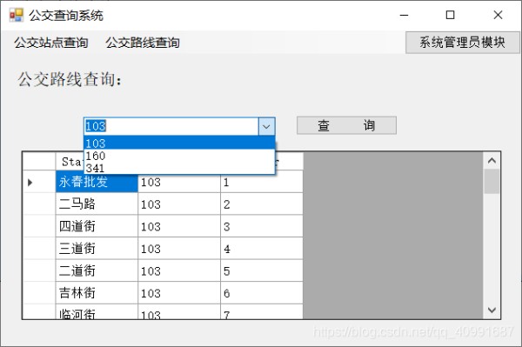Click the 系统管理员模块 button

tap(462, 43)
